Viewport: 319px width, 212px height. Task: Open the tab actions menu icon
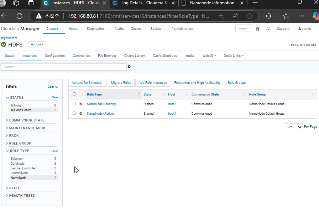tap(31, 3)
